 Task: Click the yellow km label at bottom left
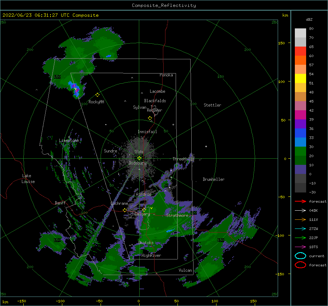[5, 302]
